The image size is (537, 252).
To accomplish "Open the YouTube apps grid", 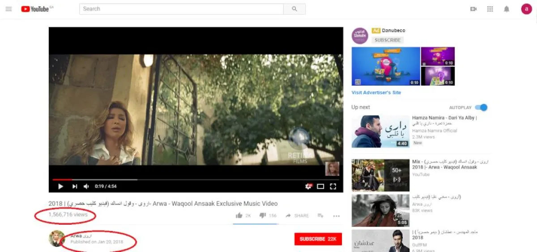I will (490, 9).
